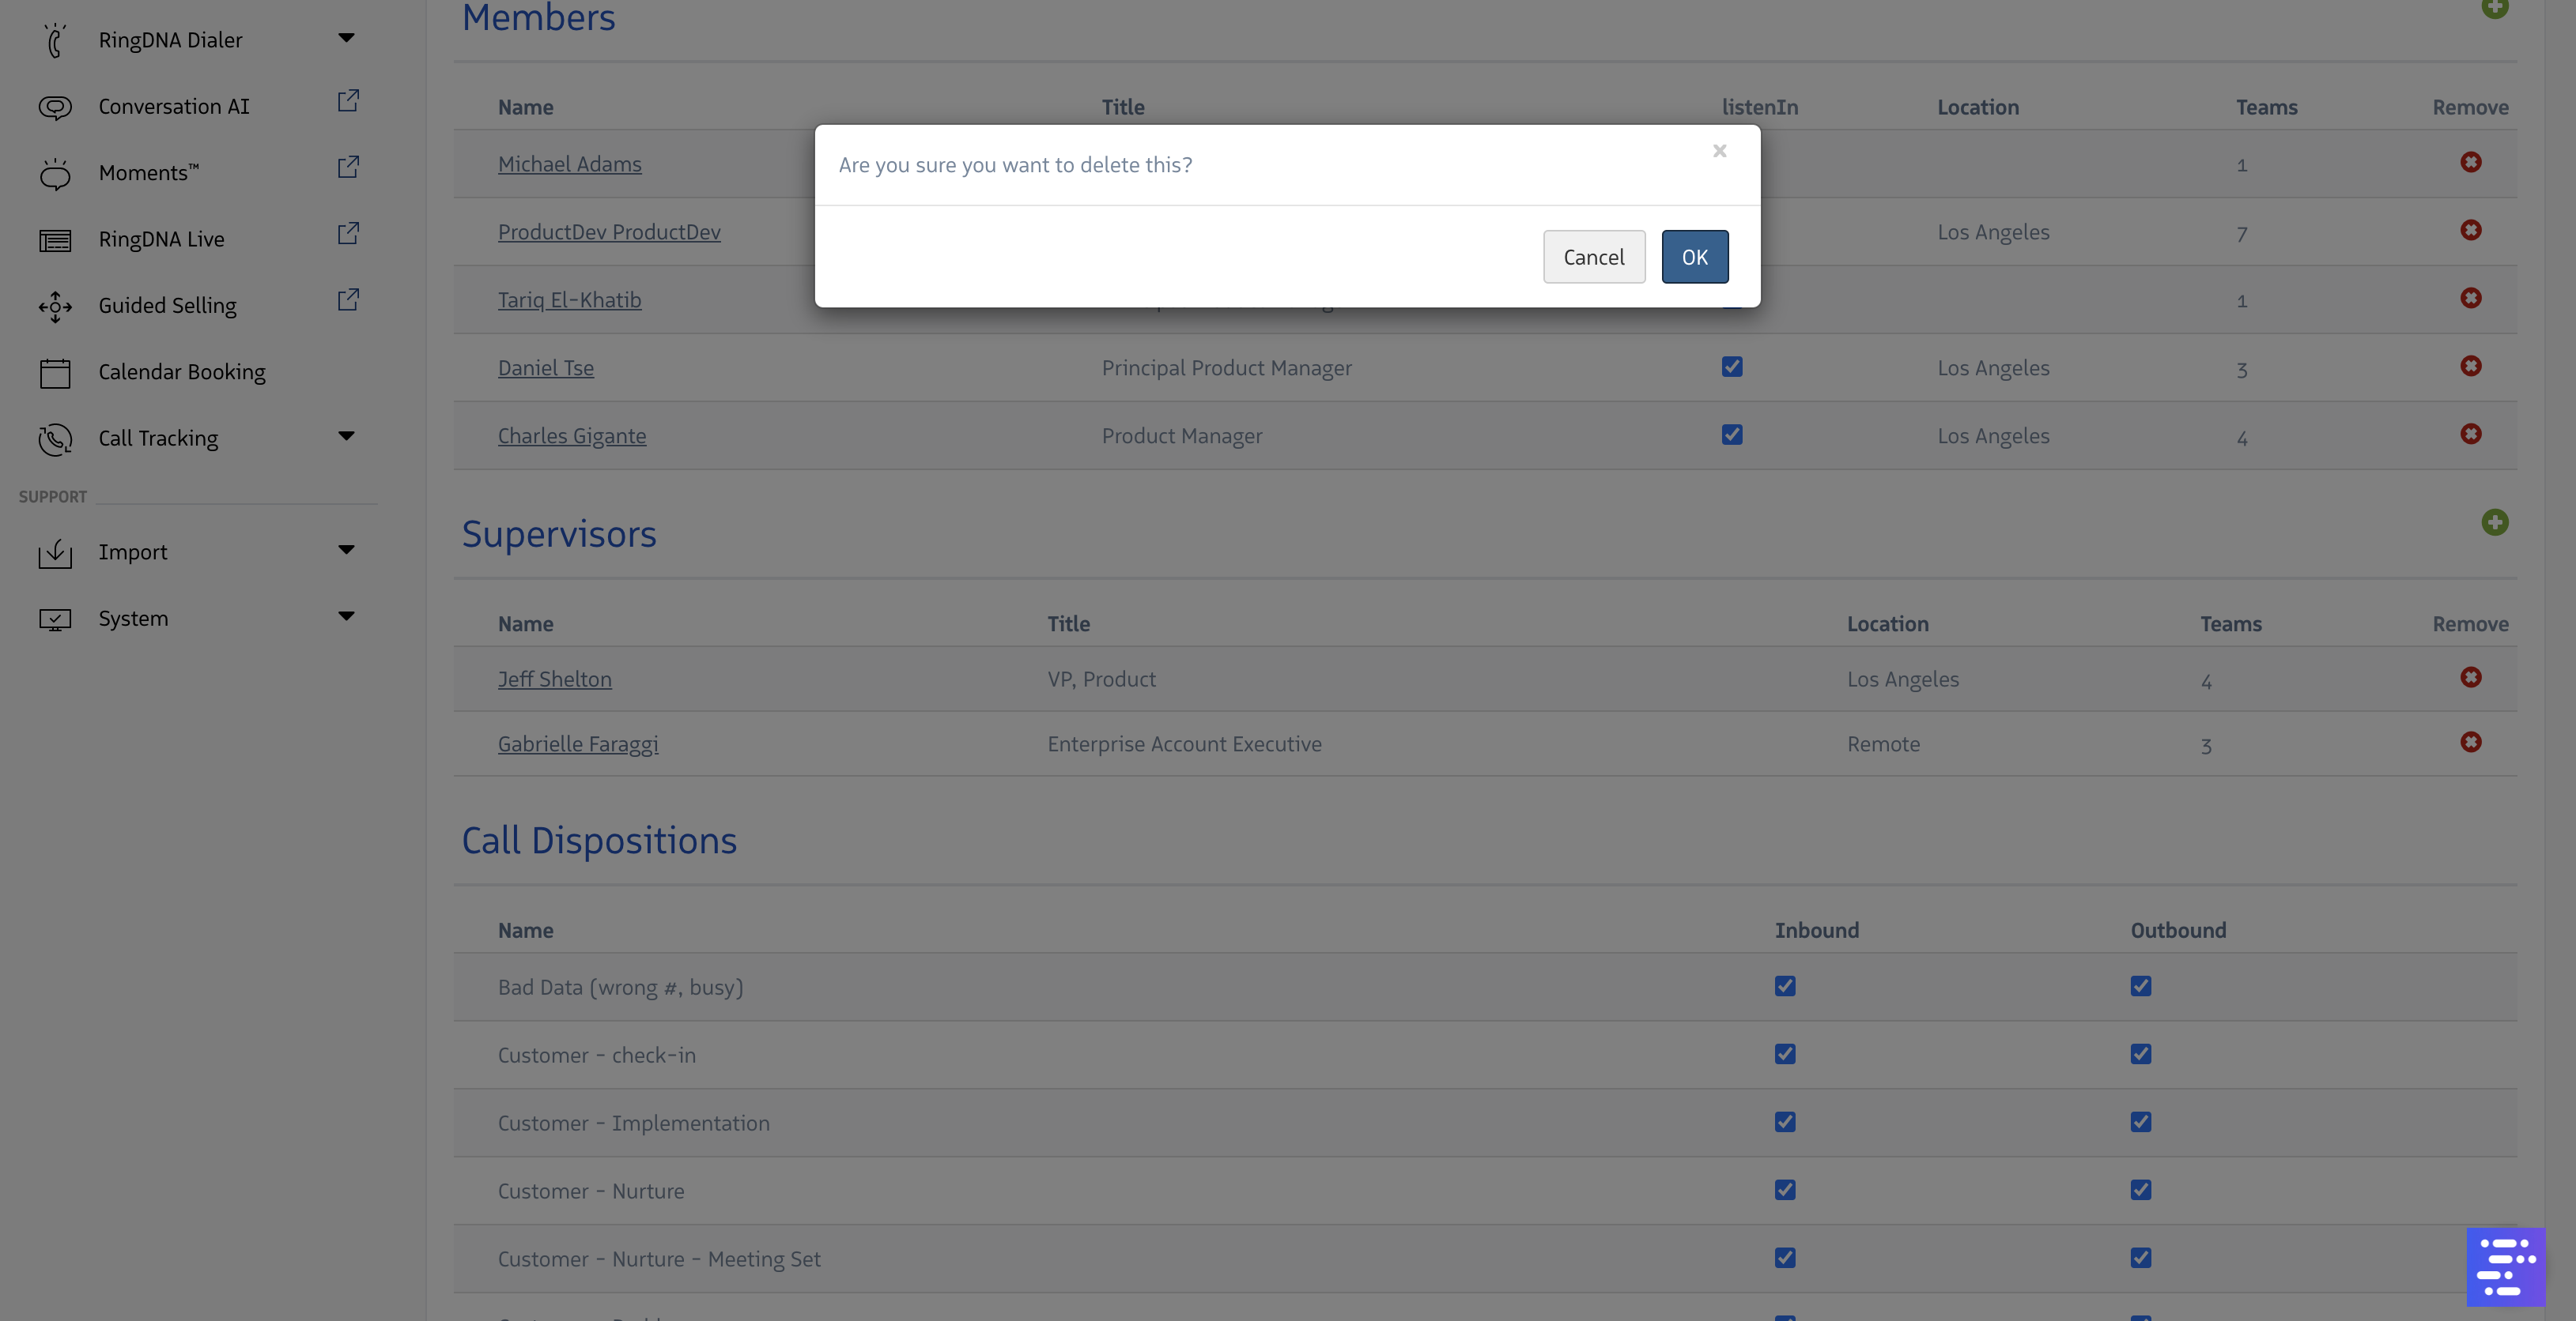Cancel the delete confirmation dialog
Viewport: 2576px width, 1321px height.
(x=1593, y=257)
